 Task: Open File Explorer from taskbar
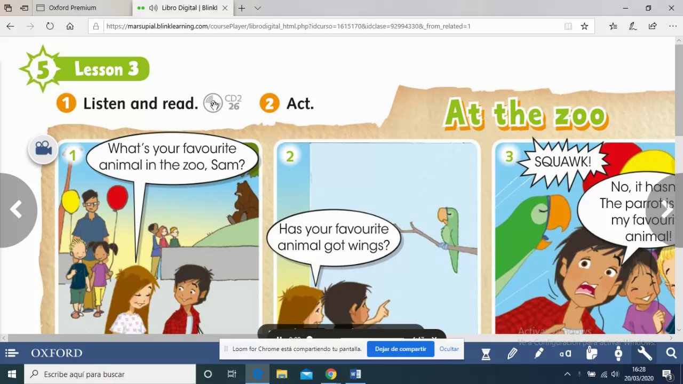[x=282, y=374]
